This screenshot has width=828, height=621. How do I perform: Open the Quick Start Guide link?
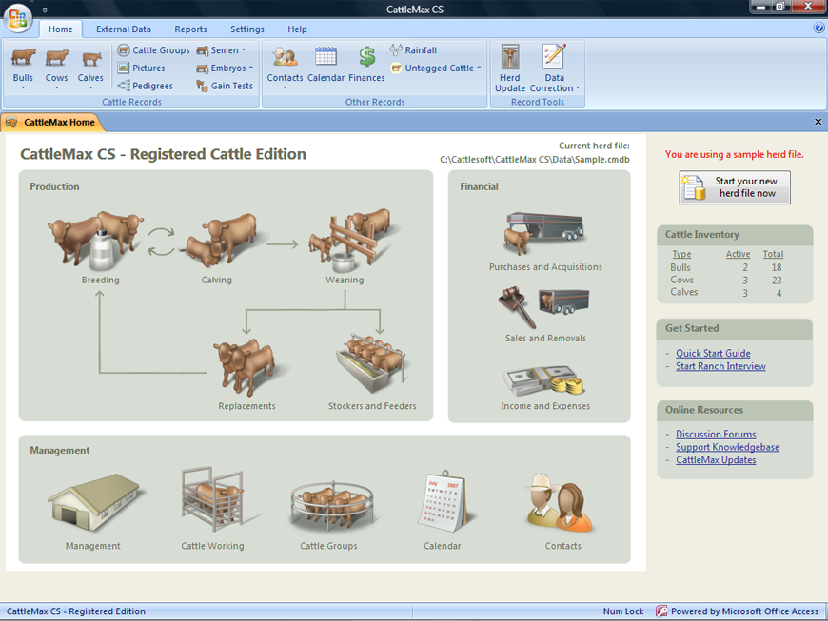pos(713,354)
